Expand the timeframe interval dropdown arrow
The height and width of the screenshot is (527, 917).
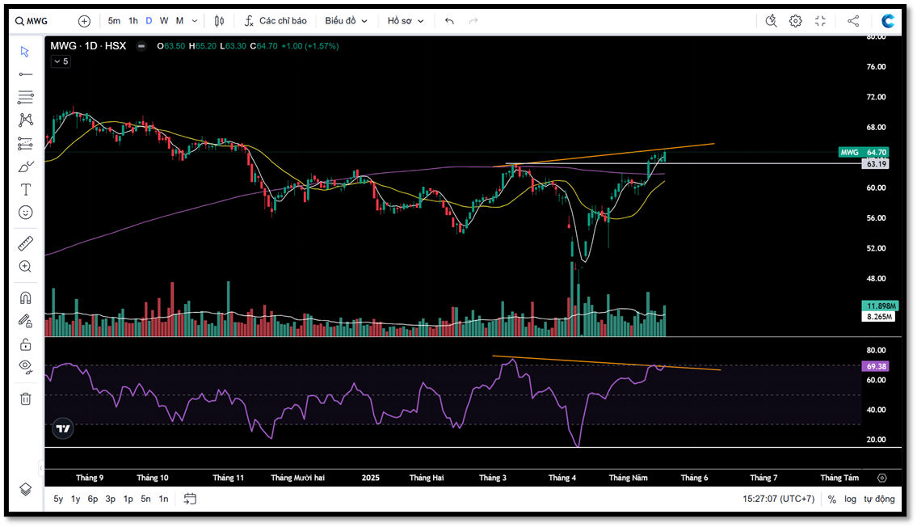(193, 21)
